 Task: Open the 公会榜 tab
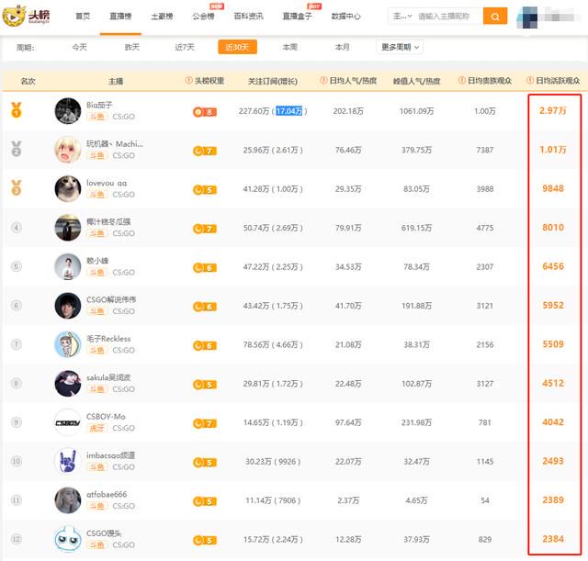(203, 17)
